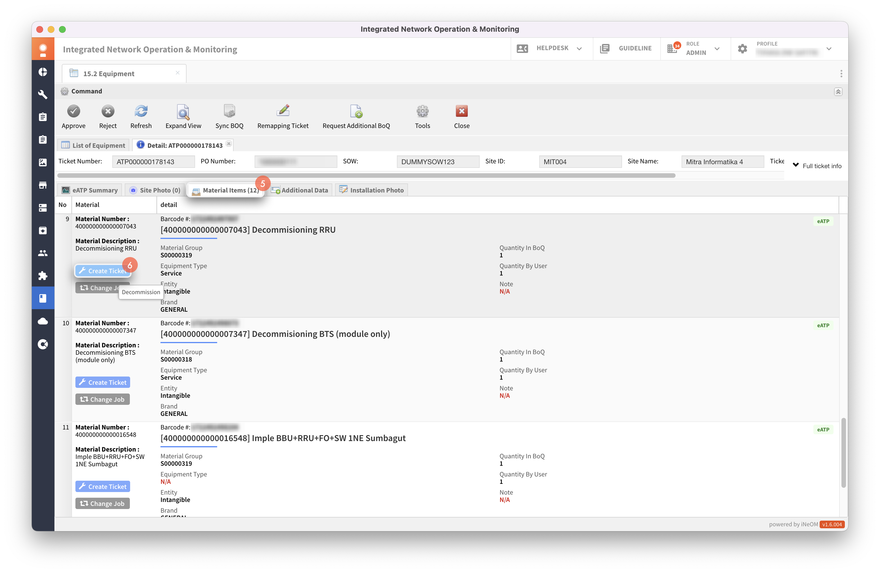The image size is (880, 573).
Task: Click the SOW field DUMMYSOW123
Action: tap(438, 162)
